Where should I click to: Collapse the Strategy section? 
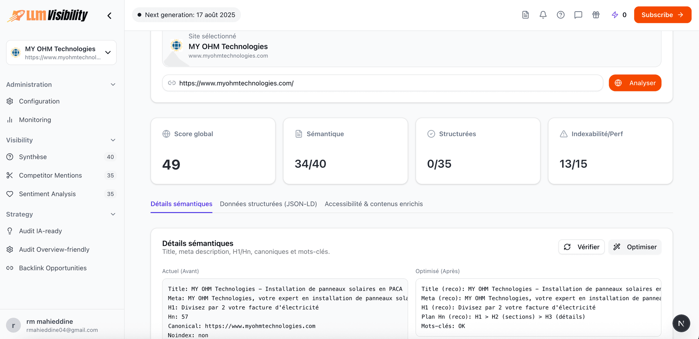(x=113, y=214)
